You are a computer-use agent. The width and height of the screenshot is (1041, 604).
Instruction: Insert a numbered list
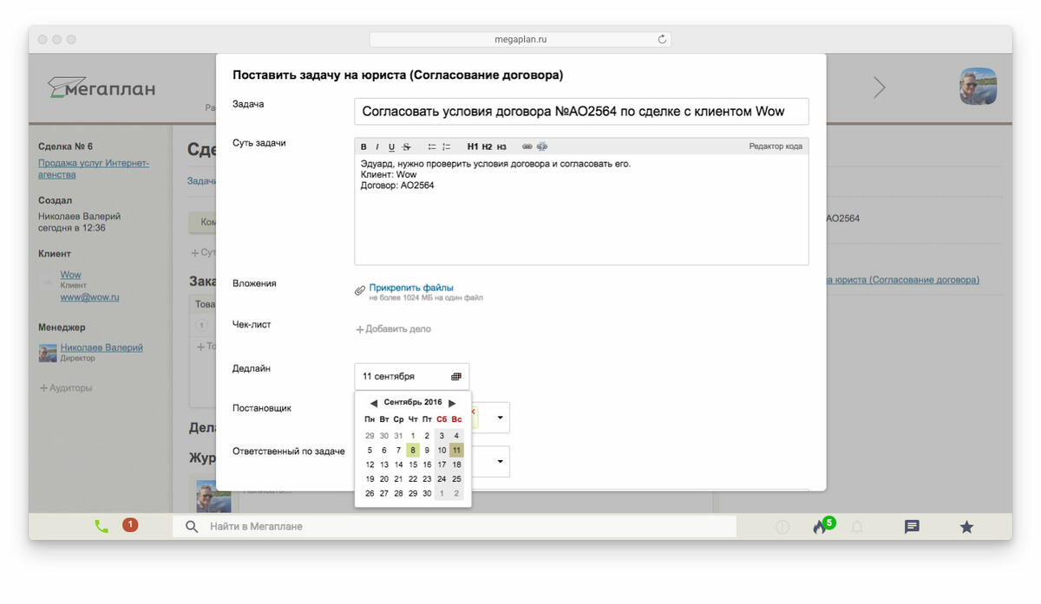(x=446, y=146)
